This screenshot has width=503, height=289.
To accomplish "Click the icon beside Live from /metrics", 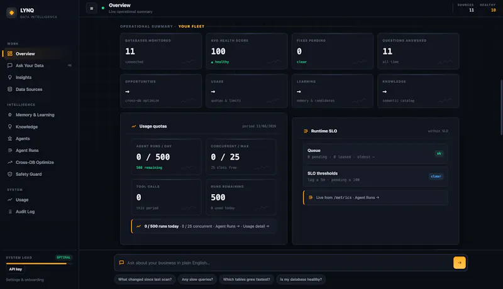I will 311,197.
